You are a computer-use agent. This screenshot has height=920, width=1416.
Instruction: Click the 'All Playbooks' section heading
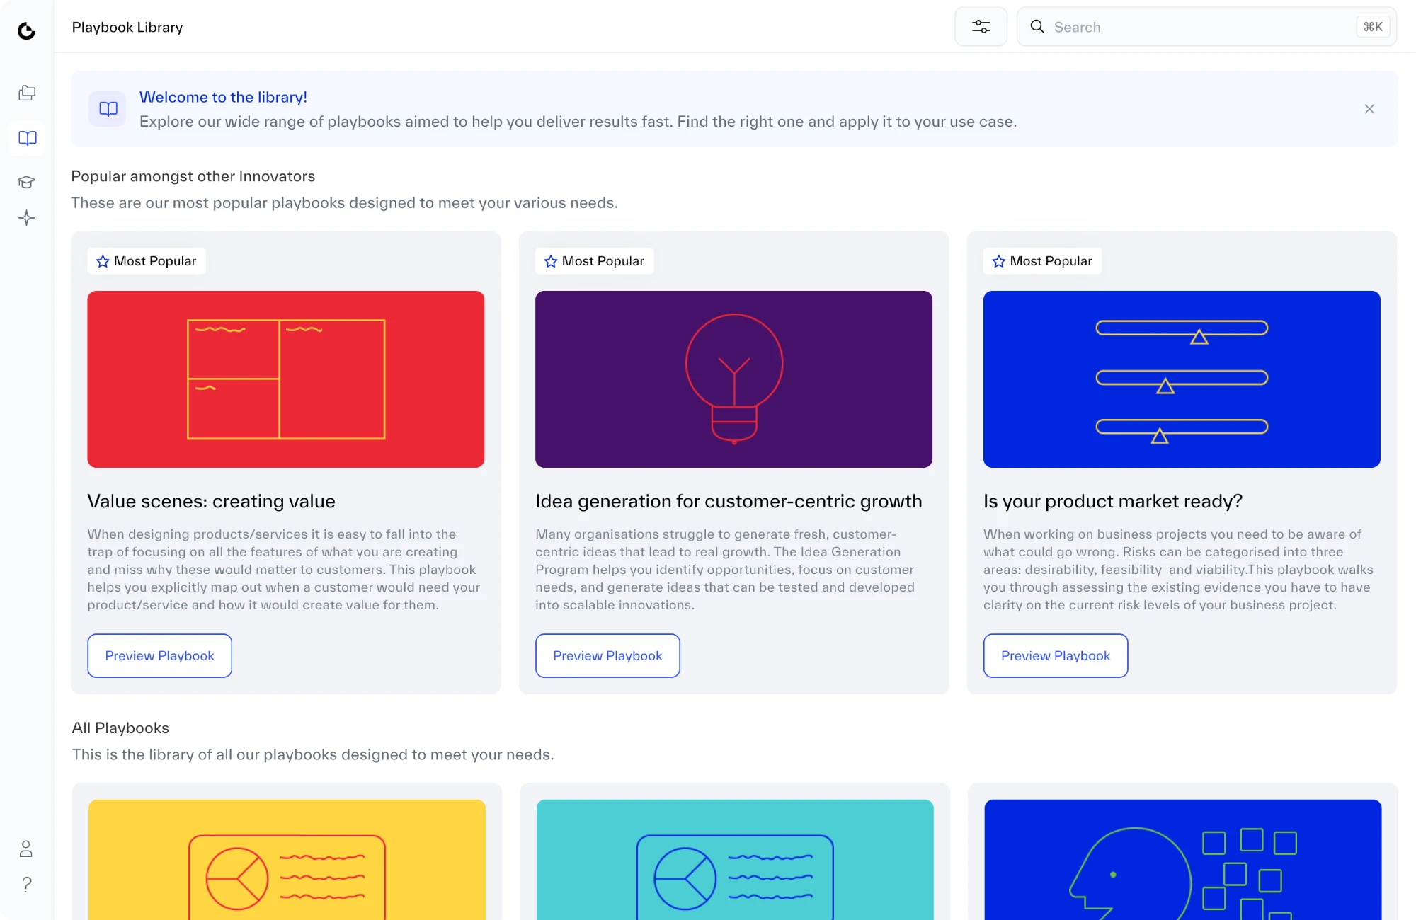(120, 728)
